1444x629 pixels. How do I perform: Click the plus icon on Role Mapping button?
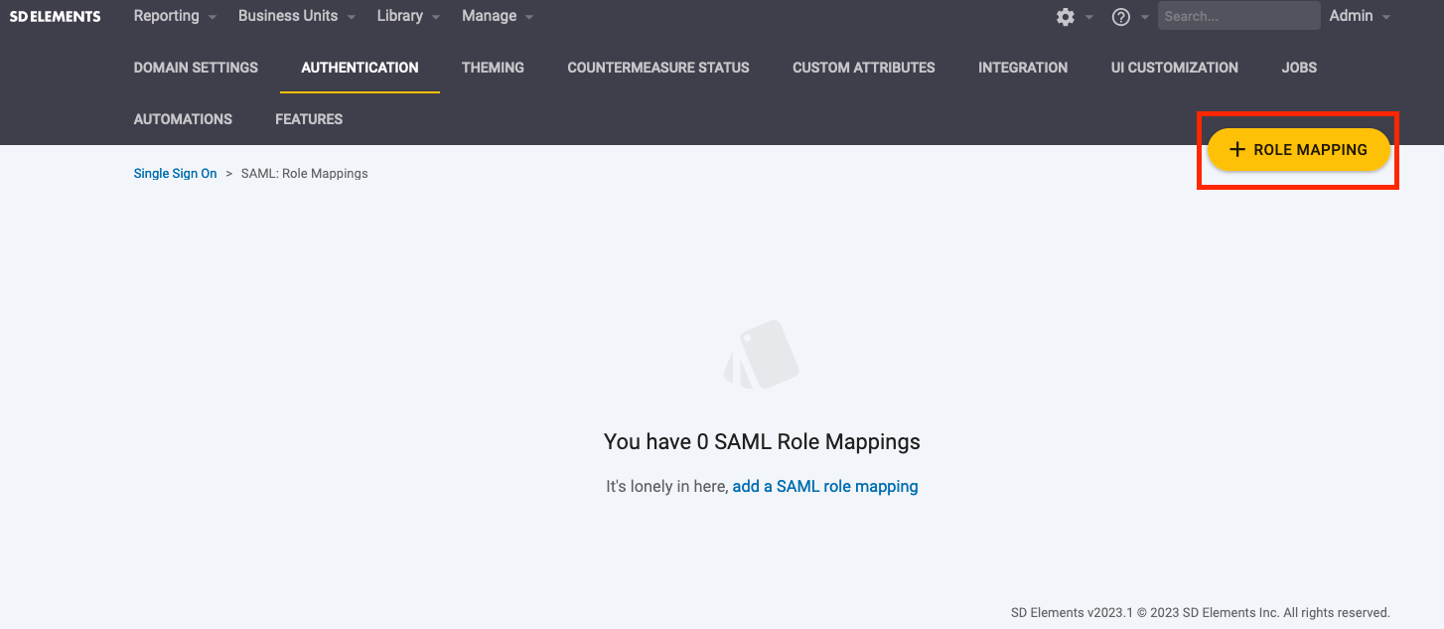(x=1236, y=149)
